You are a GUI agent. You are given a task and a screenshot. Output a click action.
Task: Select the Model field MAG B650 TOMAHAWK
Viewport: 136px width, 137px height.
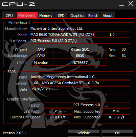(x=62, y=35)
